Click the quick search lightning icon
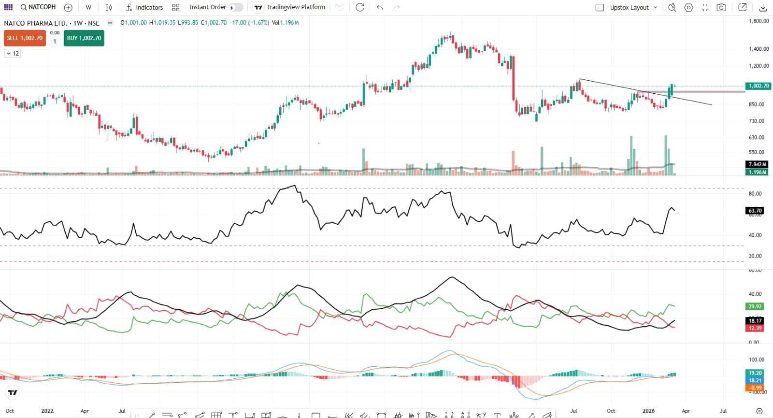 tap(672, 7)
